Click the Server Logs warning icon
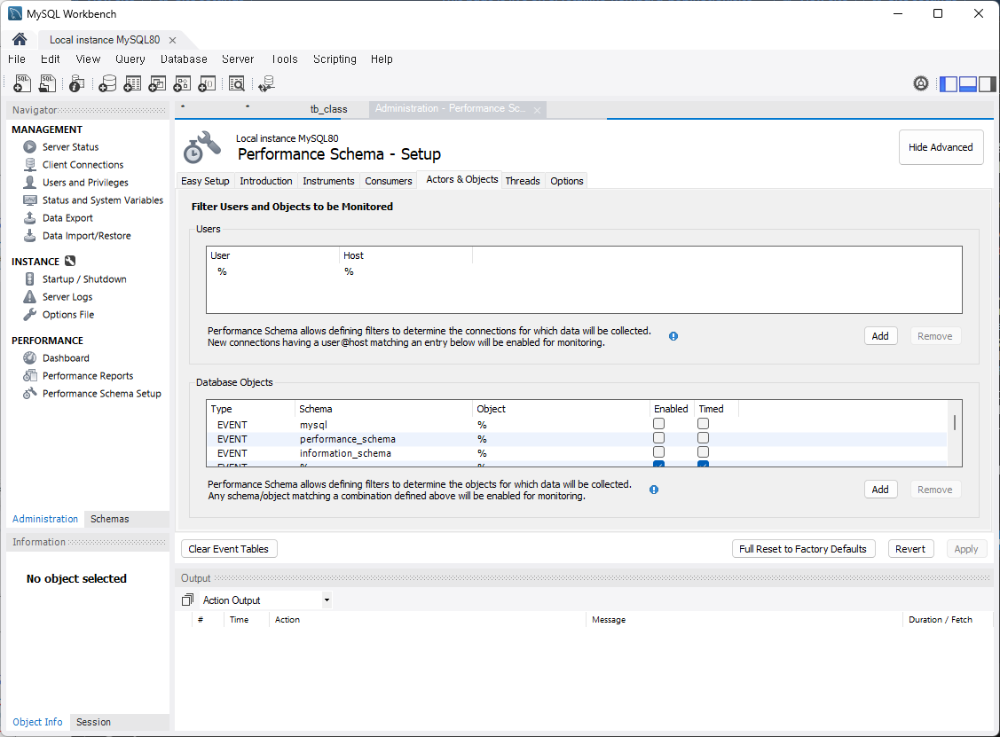Image resolution: width=1000 pixels, height=737 pixels. [30, 297]
